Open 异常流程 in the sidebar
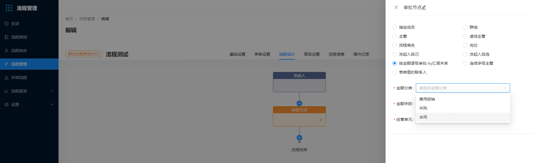Viewport: 533px width, 163px height. 29,78
